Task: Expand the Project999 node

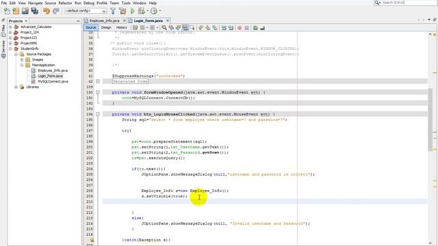Action: (x=10, y=43)
